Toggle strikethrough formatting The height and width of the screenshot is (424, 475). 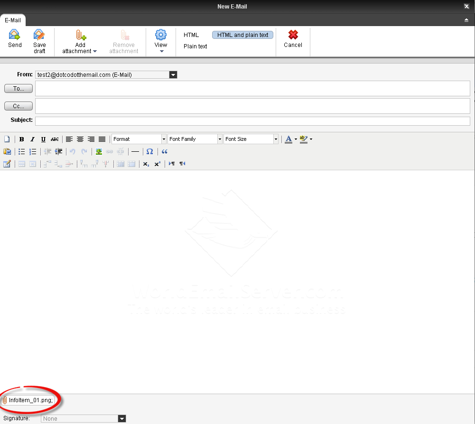55,139
